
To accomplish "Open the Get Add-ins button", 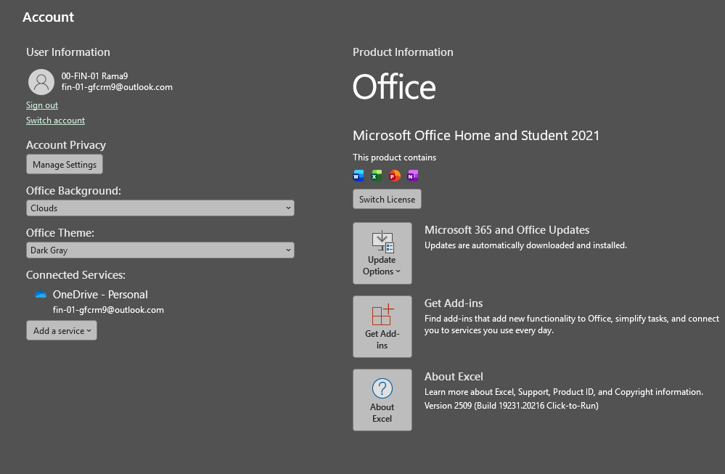I will (x=382, y=327).
